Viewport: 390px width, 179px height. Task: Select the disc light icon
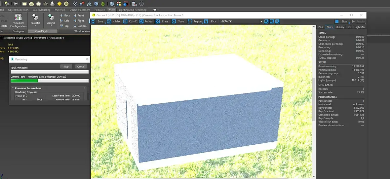click(38, 4)
